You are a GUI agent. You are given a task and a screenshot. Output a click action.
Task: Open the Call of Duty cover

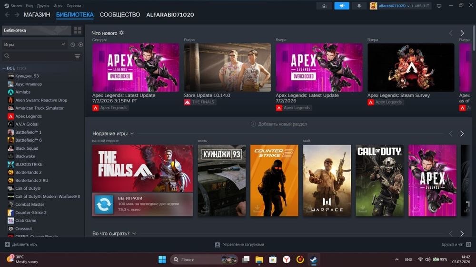[x=380, y=181]
